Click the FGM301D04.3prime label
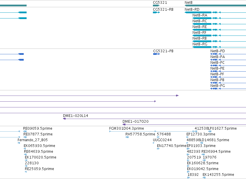This screenshot has height=179, width=246. coord(126,128)
